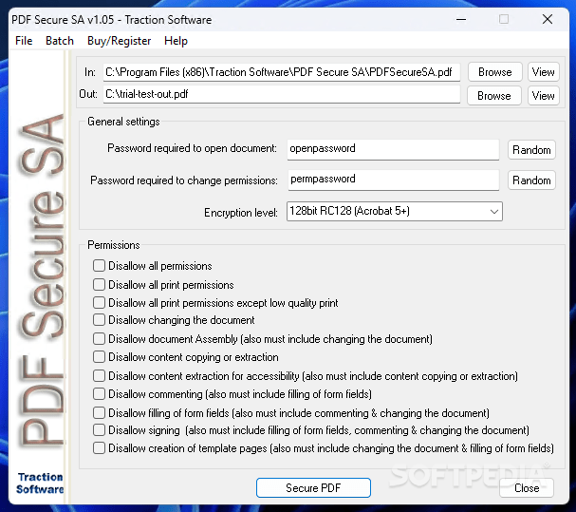Click View for the Out file
This screenshot has width=576, height=512.
(x=544, y=96)
